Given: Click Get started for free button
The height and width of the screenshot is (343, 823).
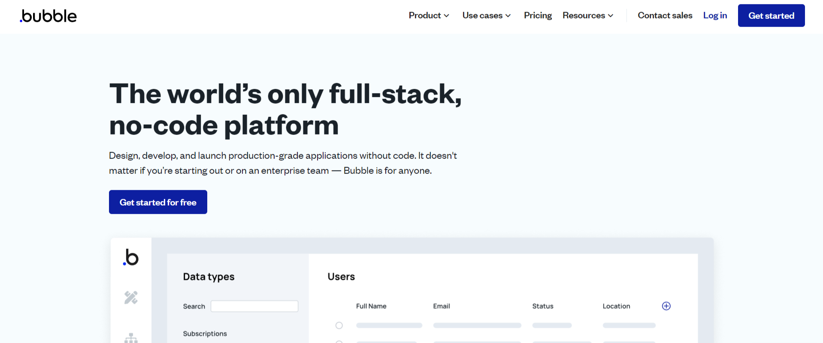Looking at the screenshot, I should pyautogui.click(x=158, y=202).
